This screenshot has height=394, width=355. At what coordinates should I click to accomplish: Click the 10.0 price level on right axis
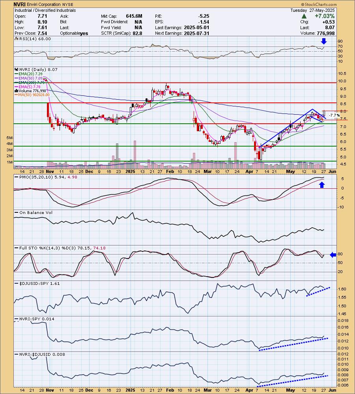(x=342, y=81)
